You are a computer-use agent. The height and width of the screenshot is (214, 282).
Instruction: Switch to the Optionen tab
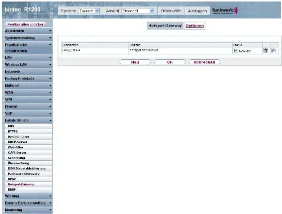point(195,26)
